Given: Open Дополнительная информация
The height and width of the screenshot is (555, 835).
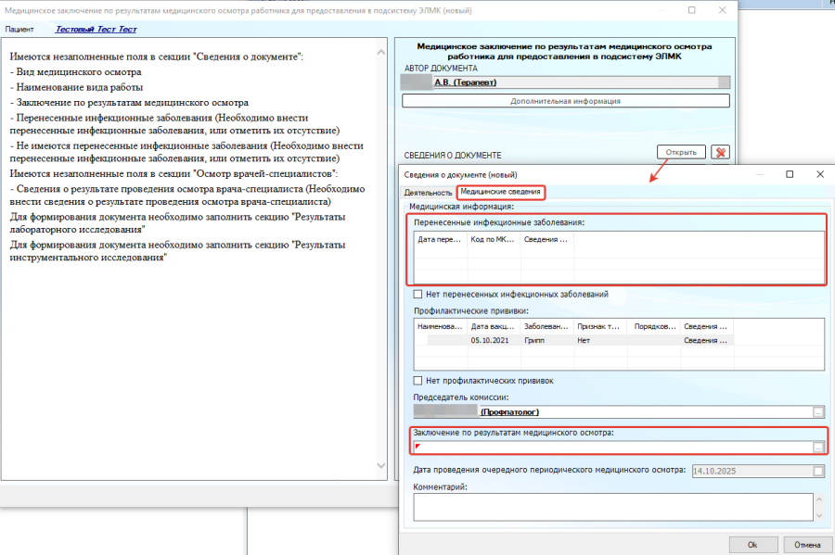Looking at the screenshot, I should 566,101.
